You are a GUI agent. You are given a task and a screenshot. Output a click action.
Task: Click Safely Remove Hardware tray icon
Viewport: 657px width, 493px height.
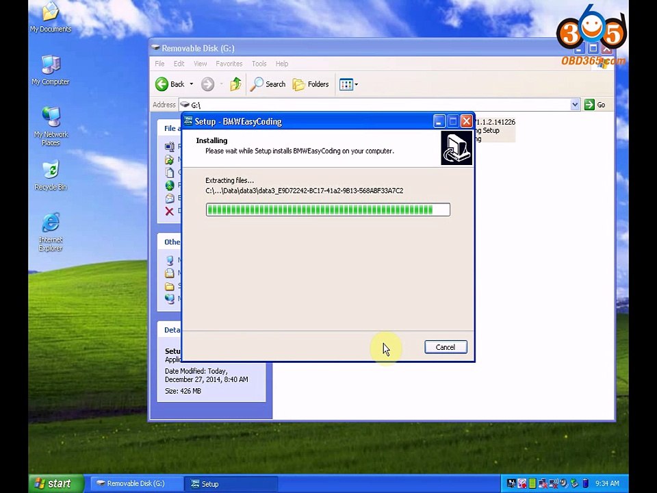click(574, 483)
